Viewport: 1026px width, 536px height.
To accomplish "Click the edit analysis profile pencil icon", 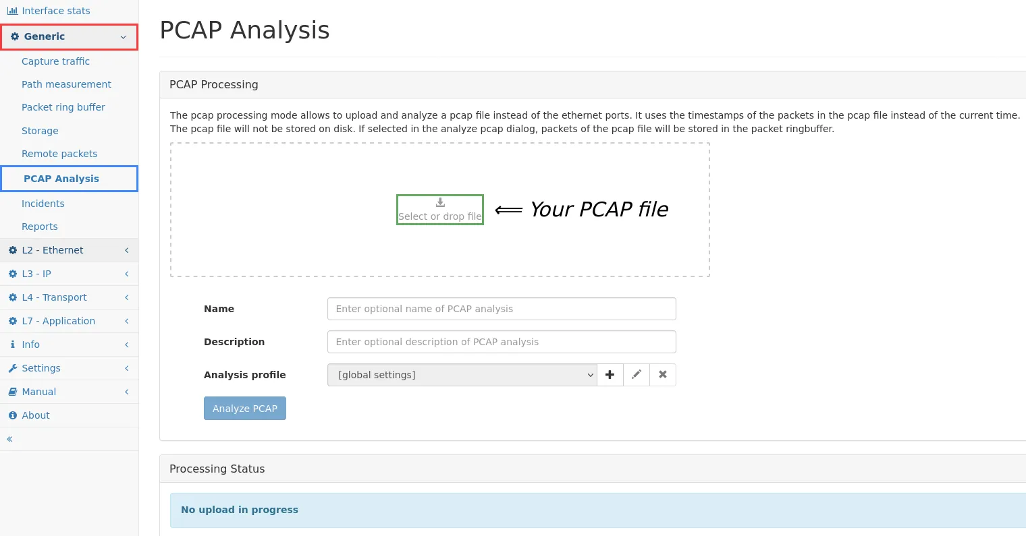I will 636,375.
